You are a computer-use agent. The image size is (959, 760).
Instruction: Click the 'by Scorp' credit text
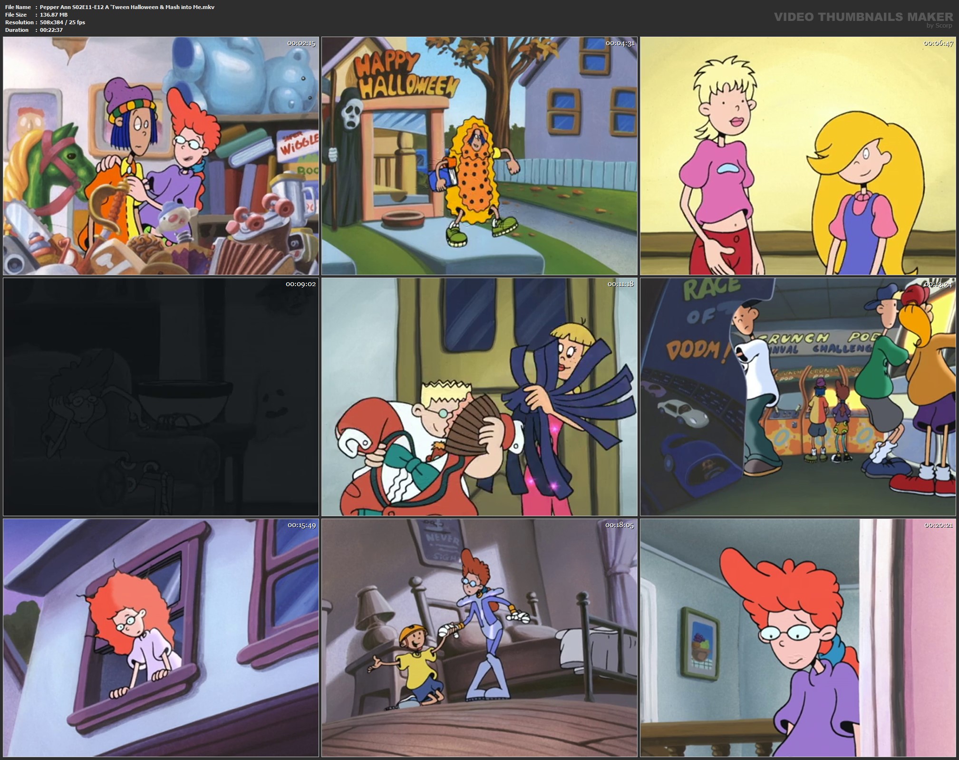coord(939,26)
